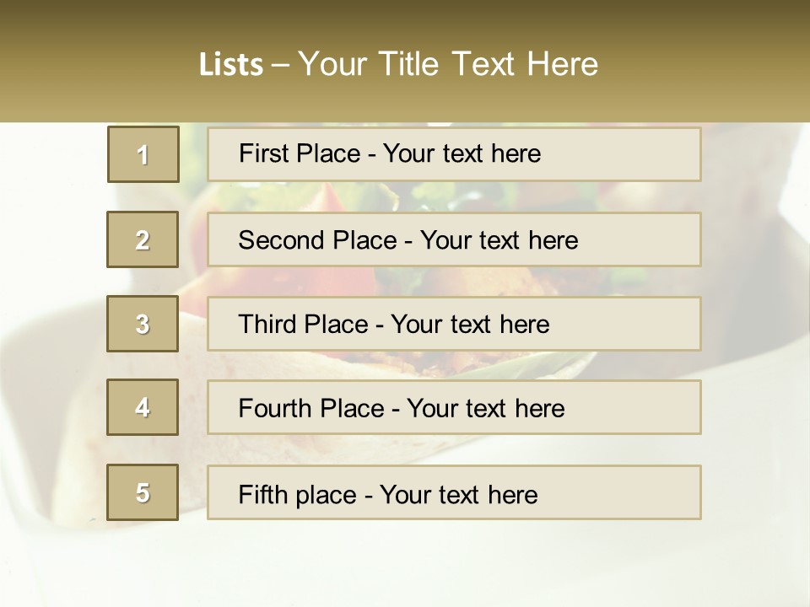
Task: Click the words 'First Place'
Action: (x=300, y=153)
